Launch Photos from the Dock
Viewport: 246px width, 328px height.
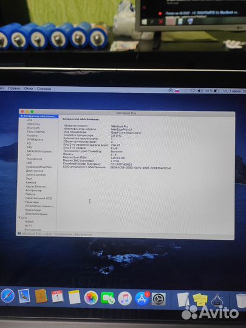[x=91, y=298]
